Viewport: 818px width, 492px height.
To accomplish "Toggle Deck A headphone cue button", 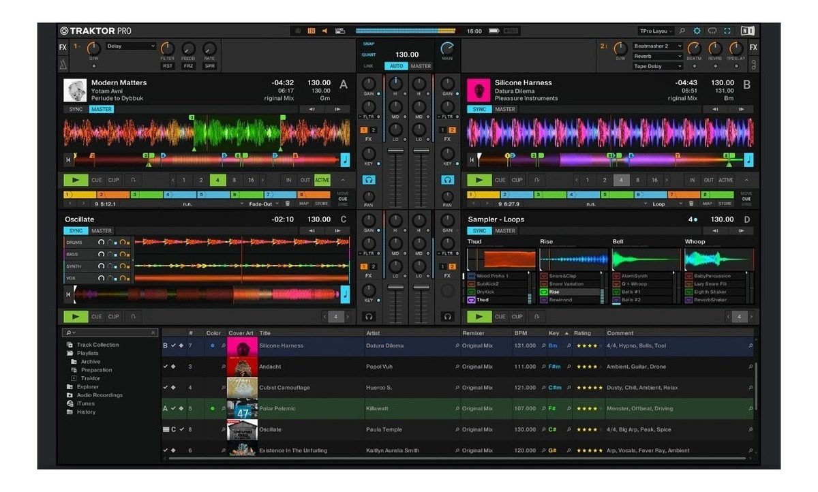I will coord(369,180).
